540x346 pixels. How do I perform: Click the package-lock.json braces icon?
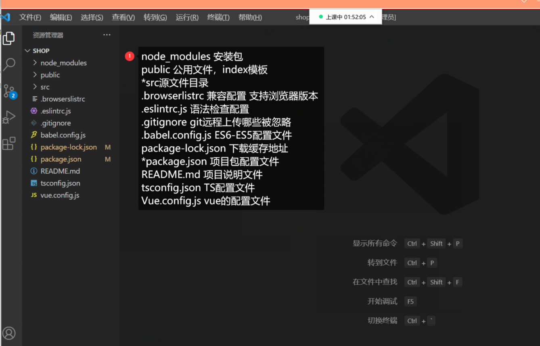click(34, 147)
